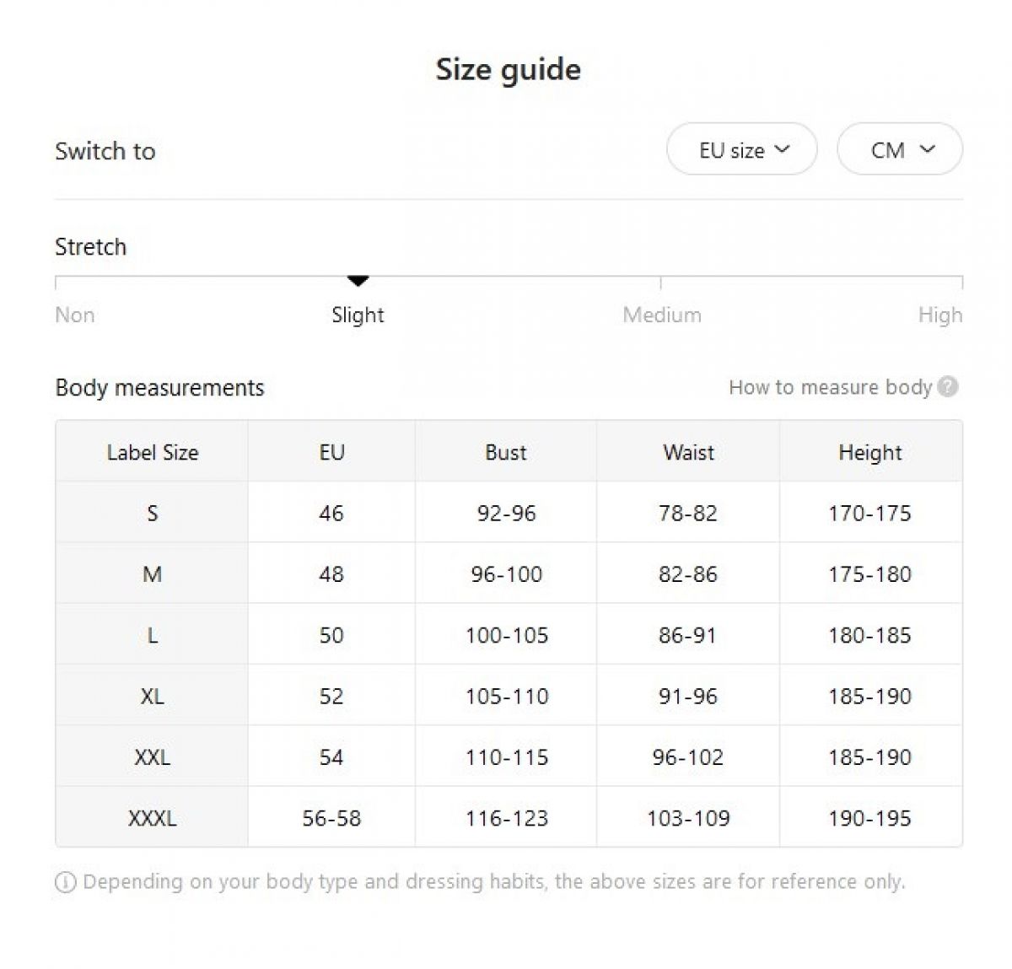Open the CM unit dropdown
This screenshot has width=1012, height=969.
(x=900, y=149)
